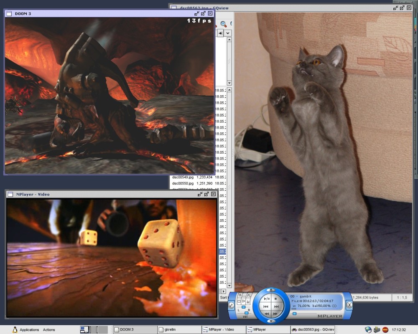Switch to MPlayer task in taskbar
This screenshot has width=418, height=334.
[268, 329]
